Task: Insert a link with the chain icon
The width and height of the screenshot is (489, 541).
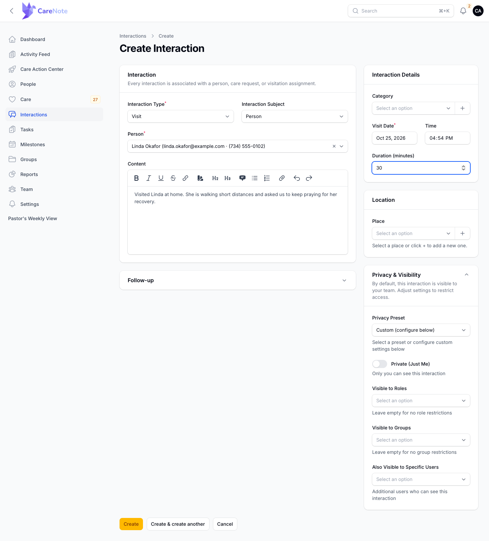Action: (x=185, y=178)
